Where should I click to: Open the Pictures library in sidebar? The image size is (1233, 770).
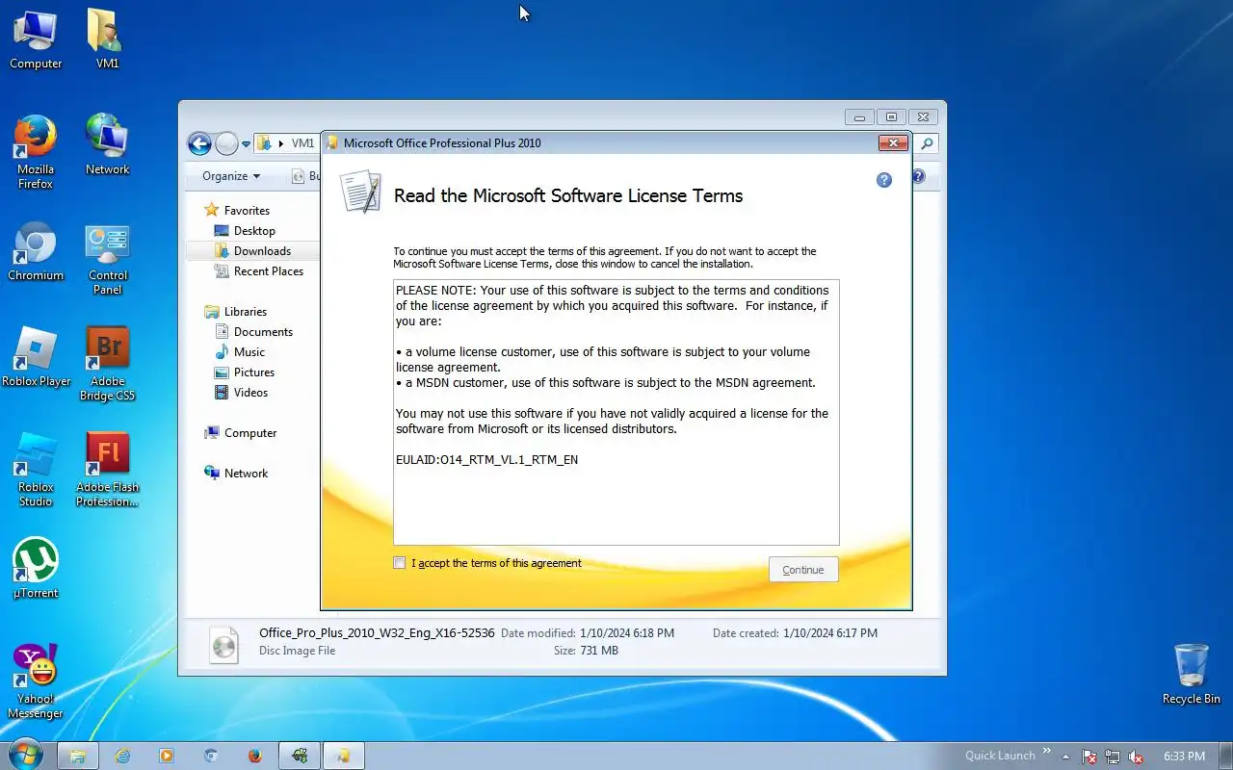point(254,372)
